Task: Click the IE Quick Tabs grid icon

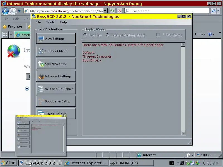Action: click(5, 35)
